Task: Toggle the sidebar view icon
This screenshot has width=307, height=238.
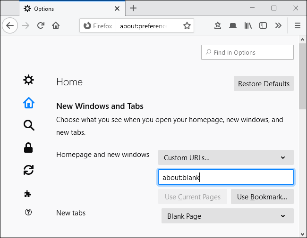Action: pos(263,26)
